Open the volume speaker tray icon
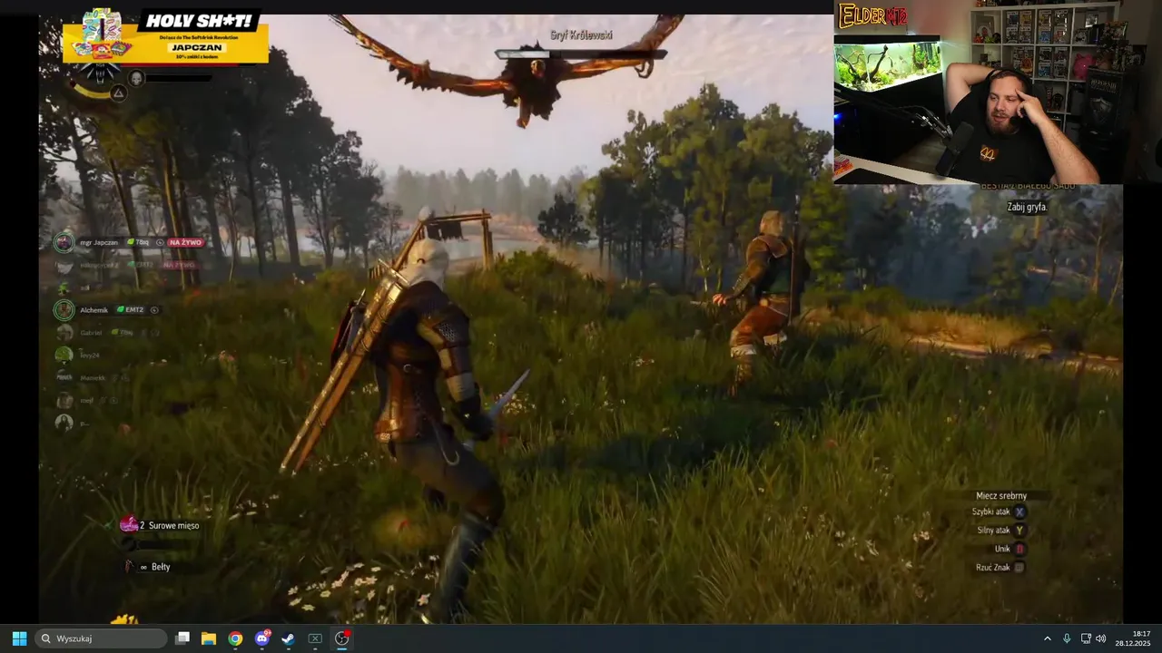 (x=1101, y=638)
